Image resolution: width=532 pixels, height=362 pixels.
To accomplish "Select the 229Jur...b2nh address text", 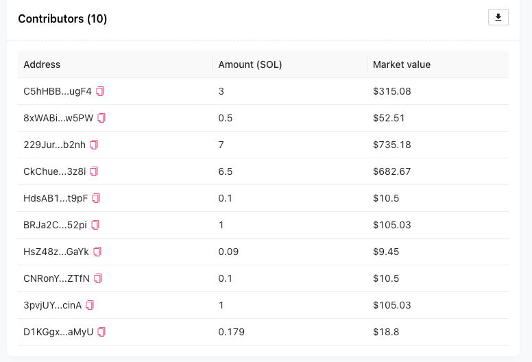I will click(x=55, y=145).
